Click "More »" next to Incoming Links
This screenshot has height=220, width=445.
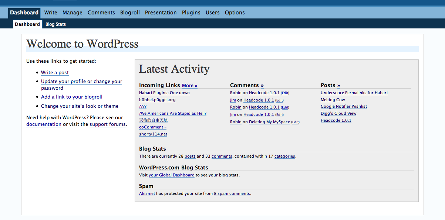pyautogui.click(x=190, y=86)
